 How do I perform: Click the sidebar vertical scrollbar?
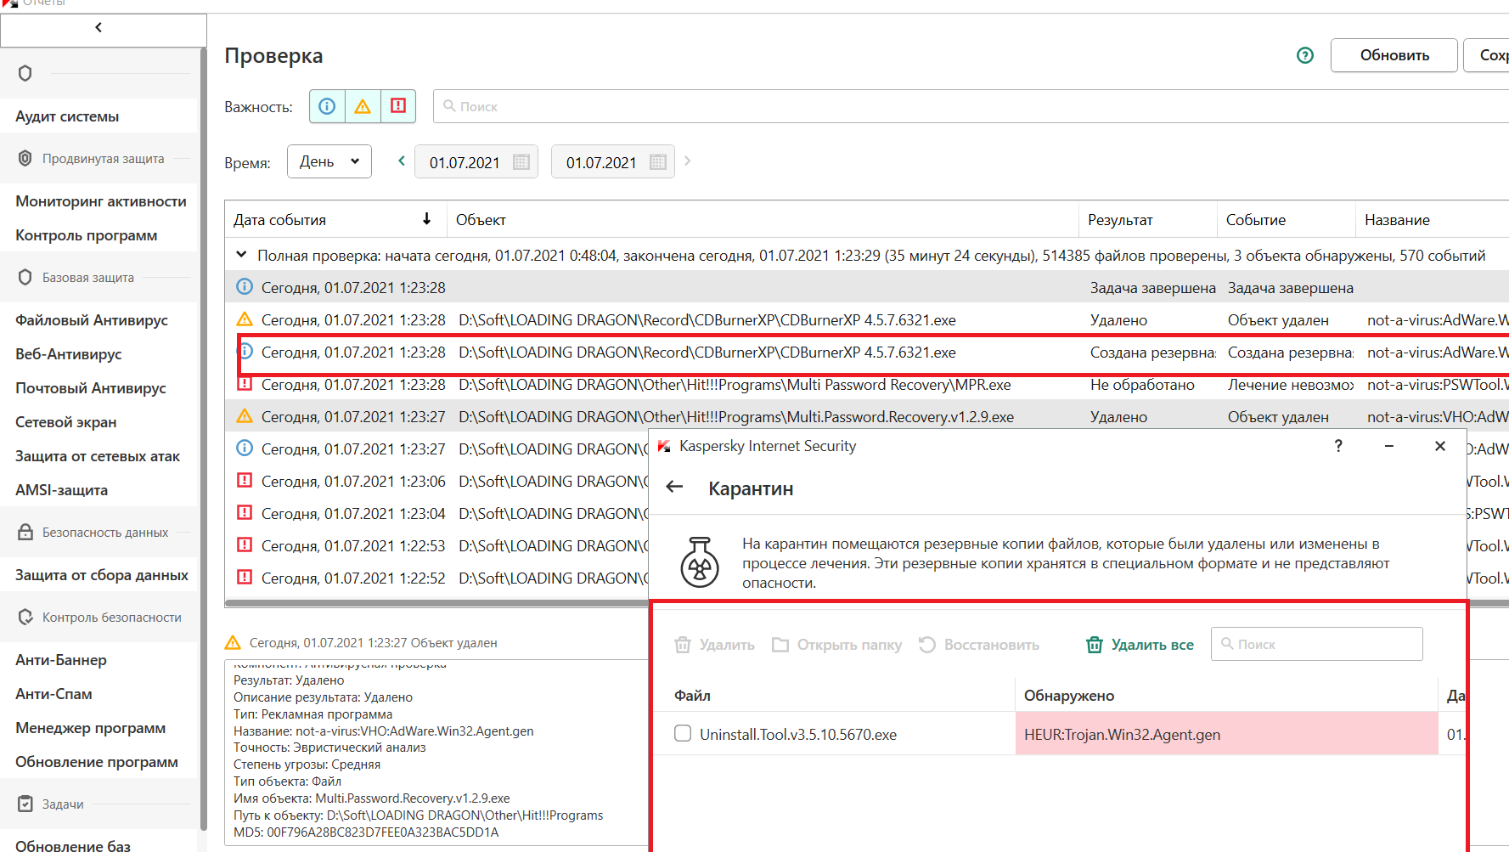tap(203, 438)
